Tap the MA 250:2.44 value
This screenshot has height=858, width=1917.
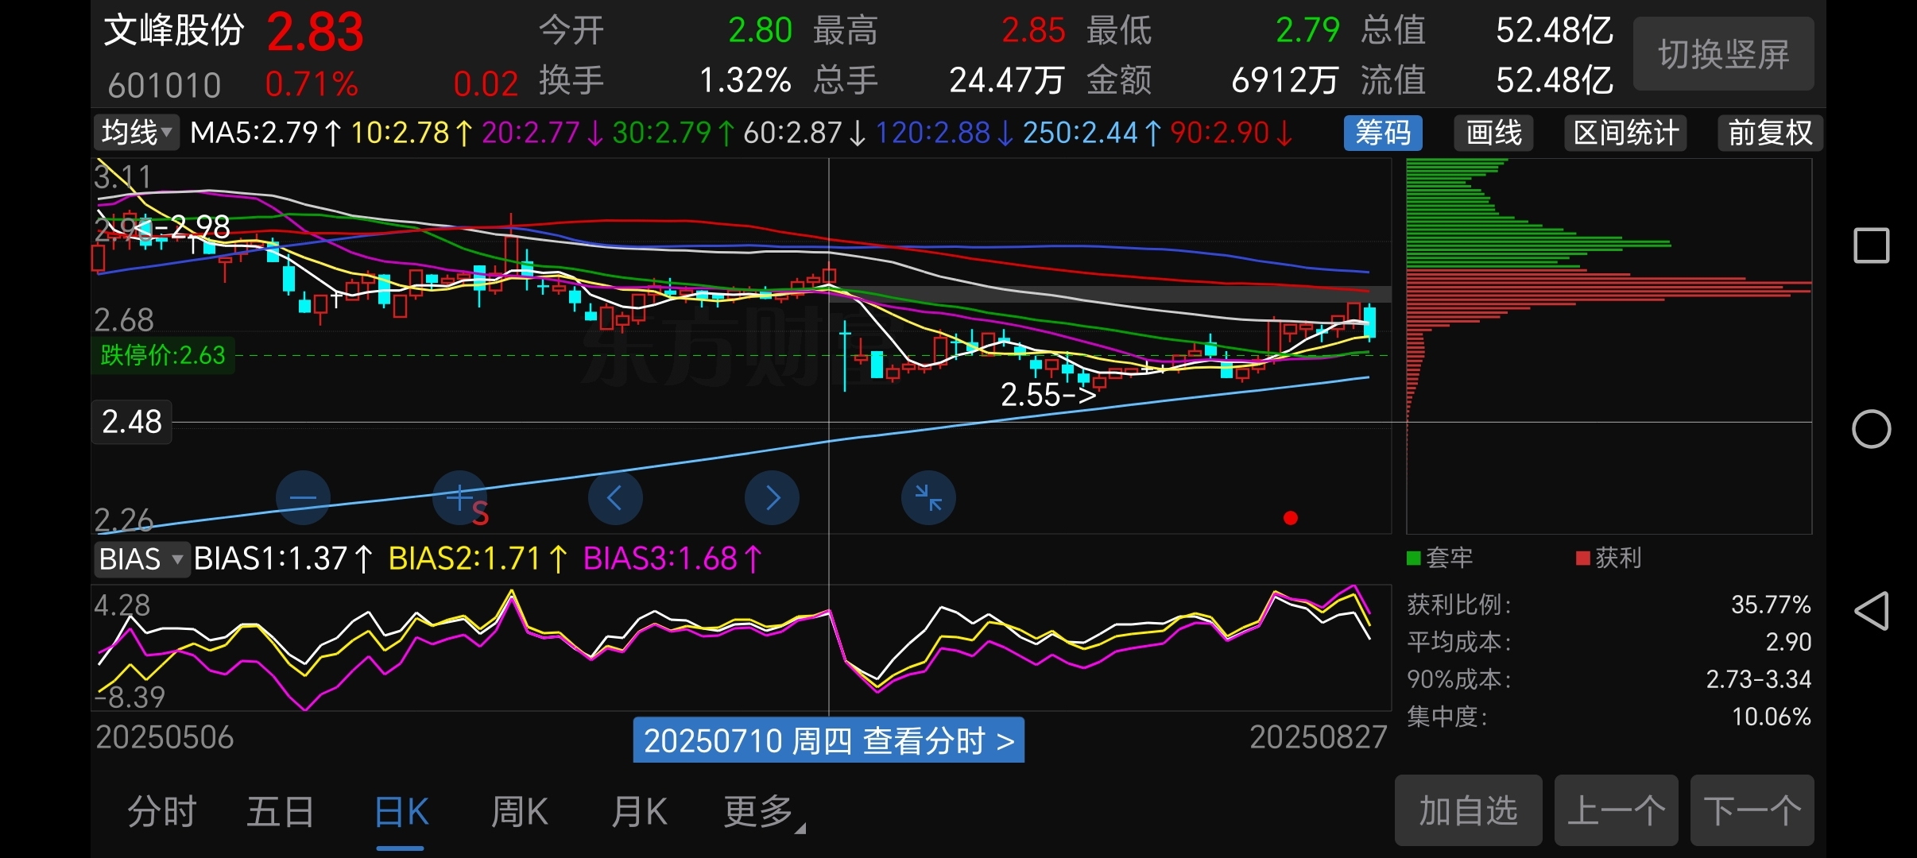1092,133
